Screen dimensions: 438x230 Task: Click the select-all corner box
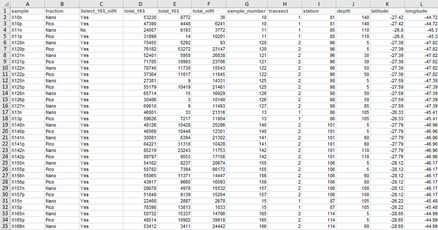5,4
